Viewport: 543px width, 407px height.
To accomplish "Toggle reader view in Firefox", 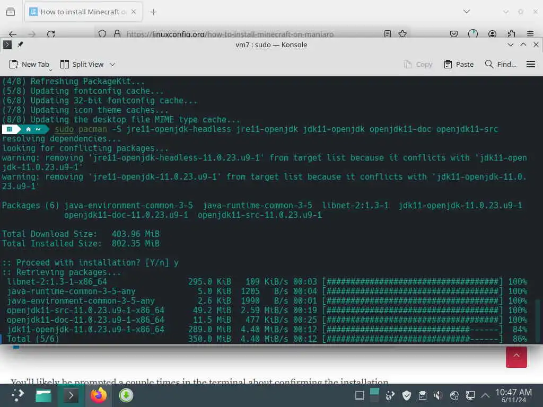I will [388, 34].
